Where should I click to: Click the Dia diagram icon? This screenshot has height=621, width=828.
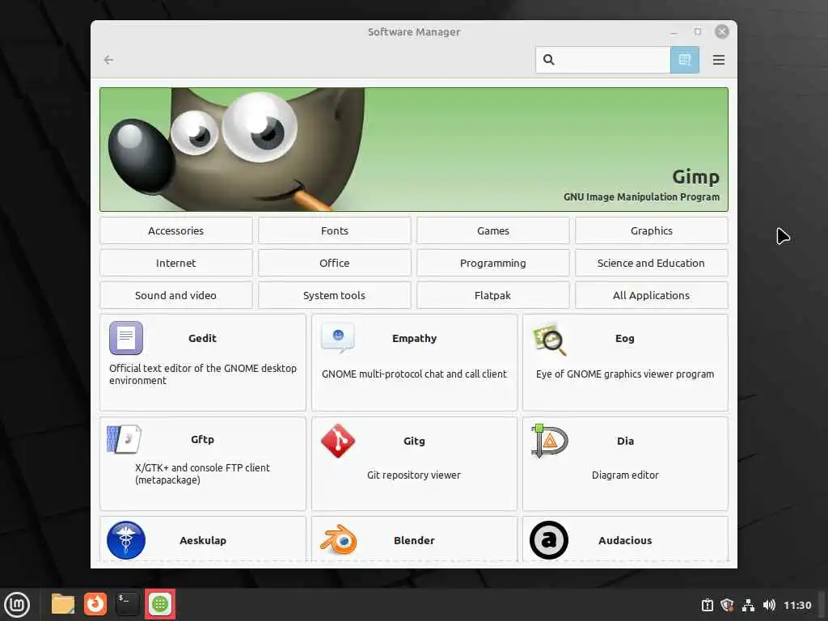(x=549, y=441)
